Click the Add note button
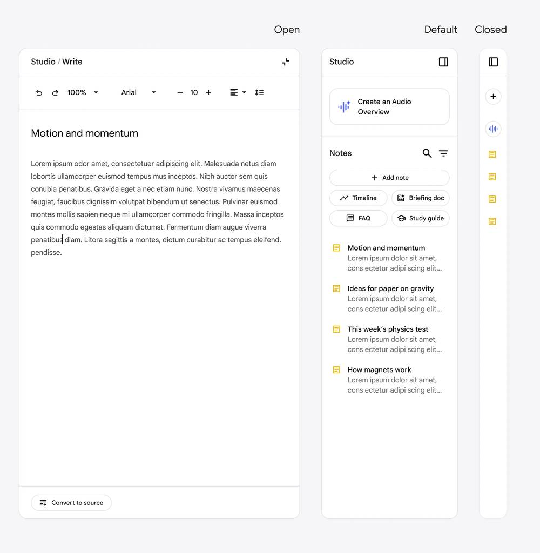Viewport: 540px width, 553px height. pos(389,178)
